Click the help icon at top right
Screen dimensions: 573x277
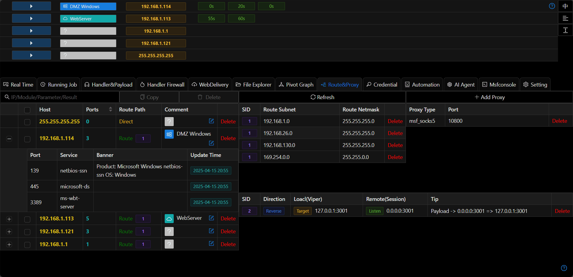tap(552, 6)
